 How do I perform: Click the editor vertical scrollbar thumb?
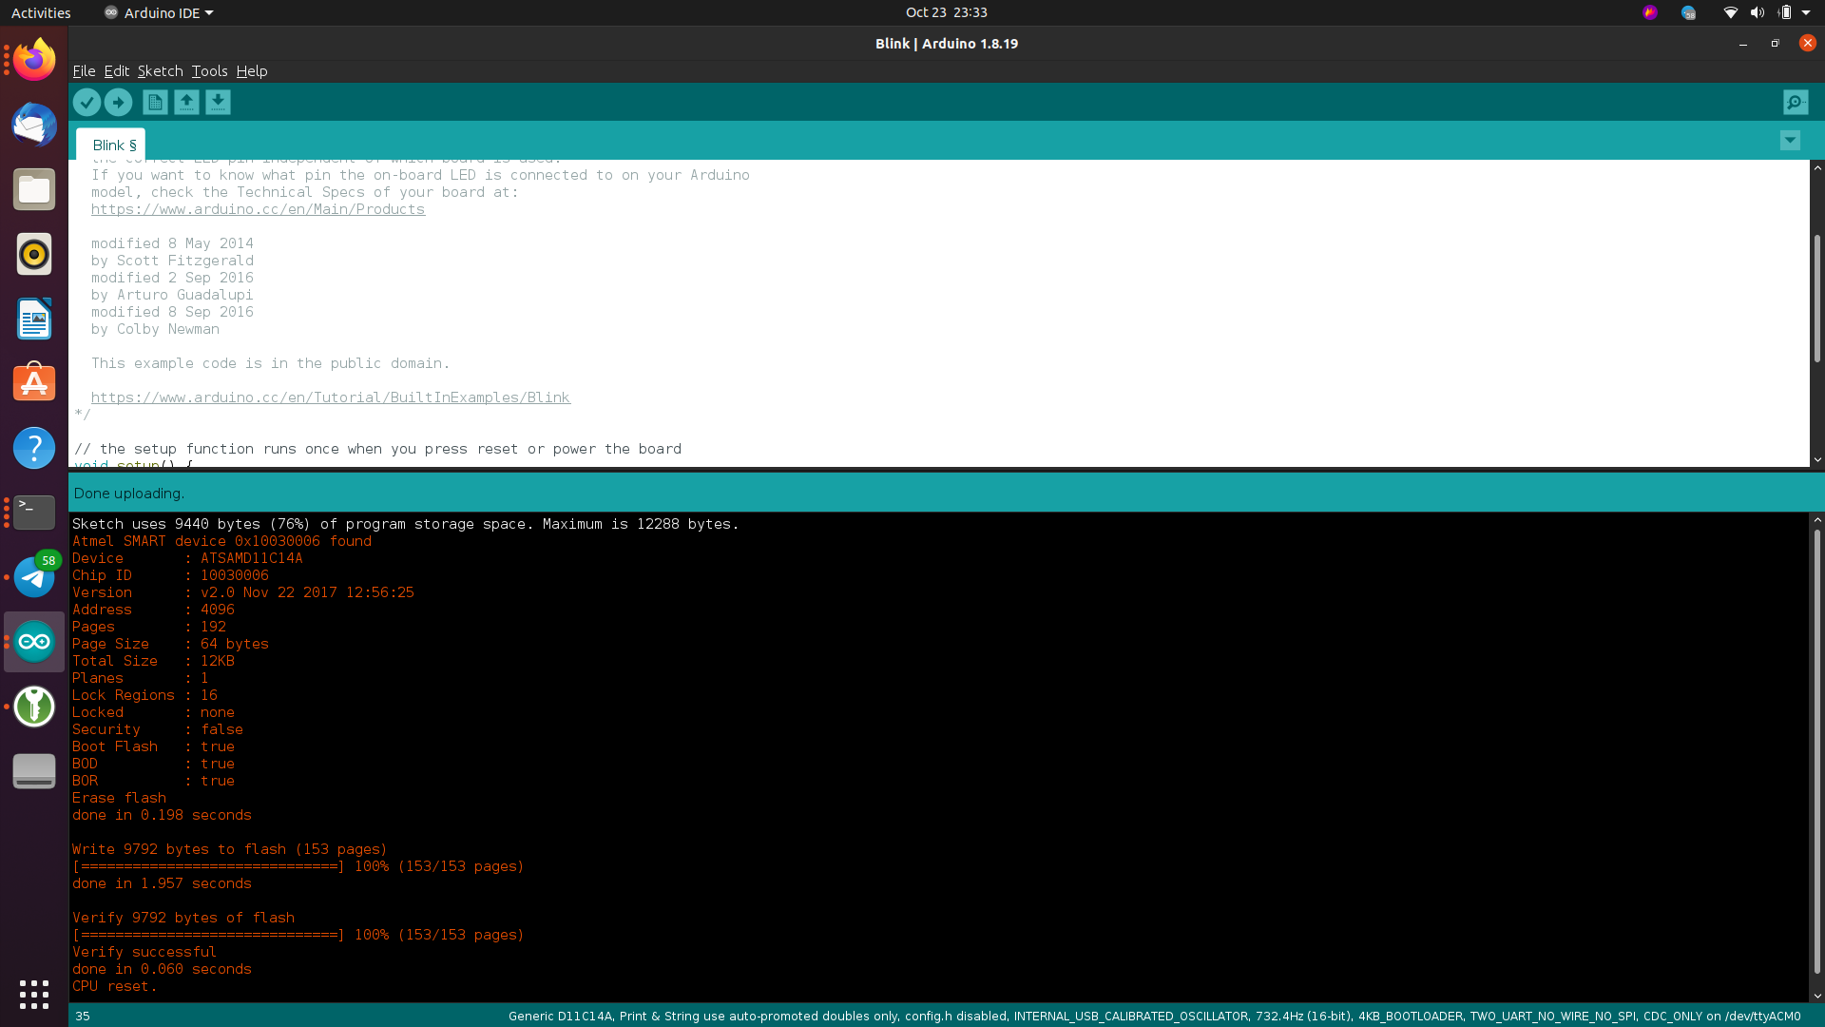pyautogui.click(x=1816, y=297)
